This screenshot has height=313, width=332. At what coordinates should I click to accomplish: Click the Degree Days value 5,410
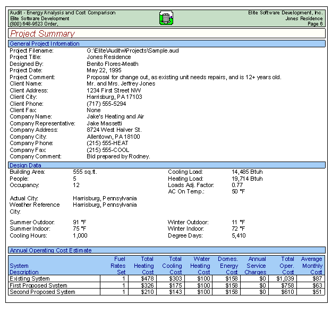[239, 235]
